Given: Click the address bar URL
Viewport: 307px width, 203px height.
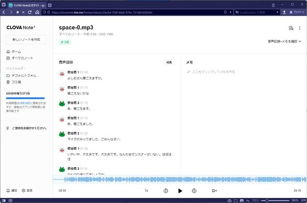Looking at the screenshot, I should tap(102, 12).
